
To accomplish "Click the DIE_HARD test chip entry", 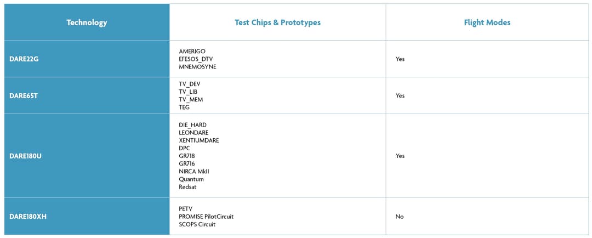I will (x=192, y=125).
